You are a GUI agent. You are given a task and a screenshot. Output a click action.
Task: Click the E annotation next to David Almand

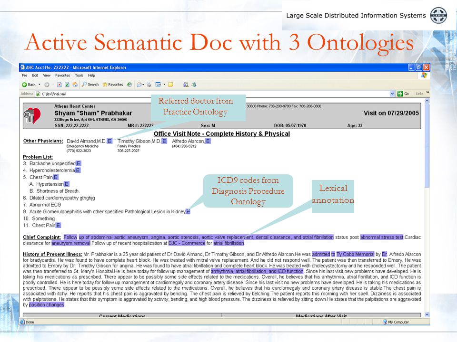pos(109,141)
